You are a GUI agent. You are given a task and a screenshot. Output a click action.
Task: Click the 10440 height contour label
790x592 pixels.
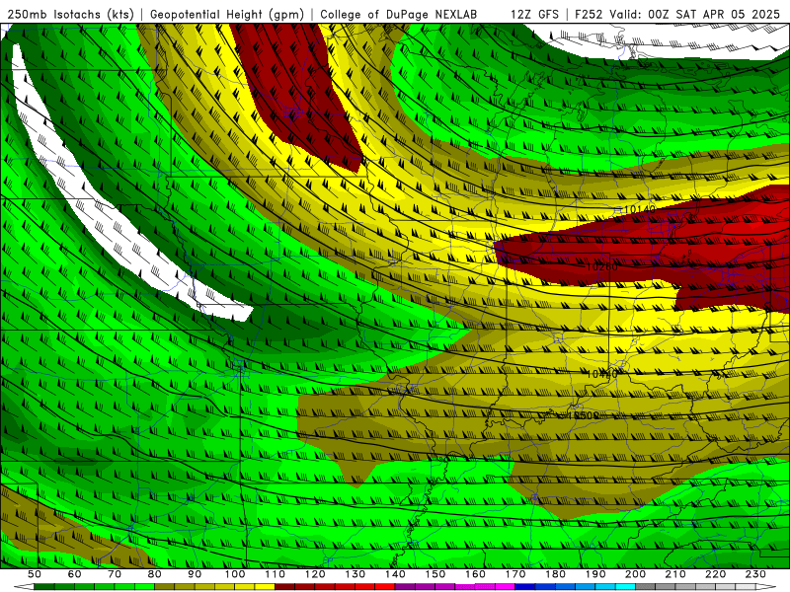coord(601,374)
